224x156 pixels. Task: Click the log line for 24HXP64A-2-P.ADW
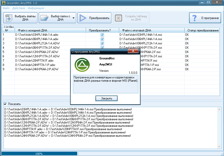click(68, 136)
